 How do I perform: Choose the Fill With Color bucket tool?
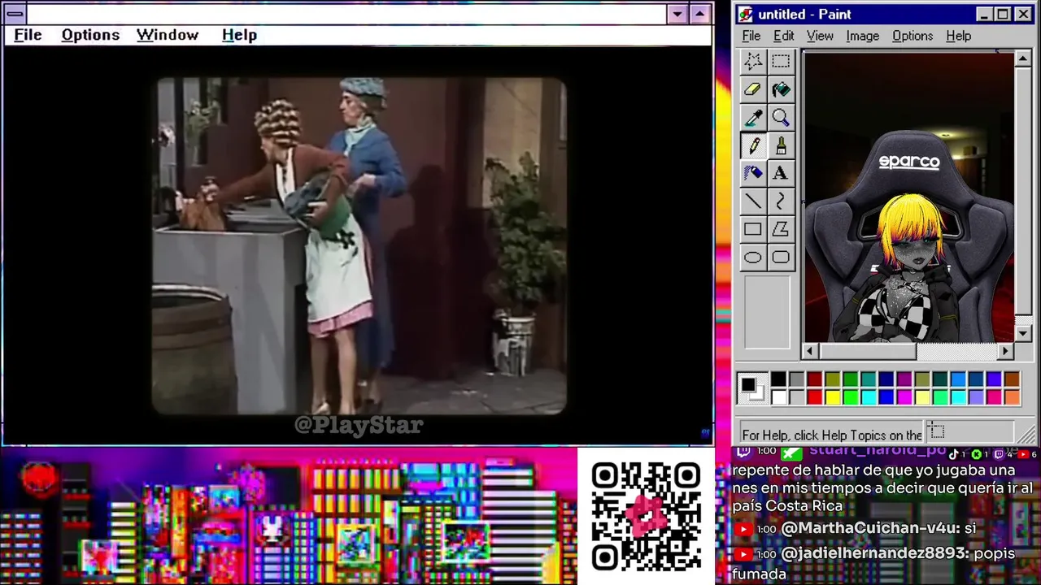pos(781,89)
